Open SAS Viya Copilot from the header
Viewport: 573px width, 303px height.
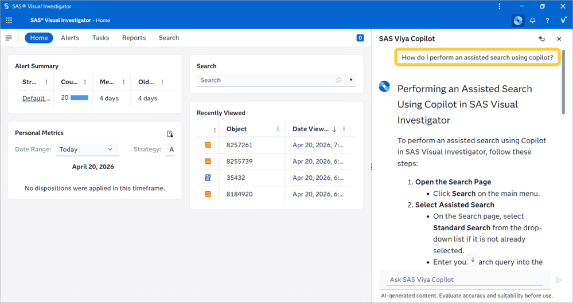518,21
